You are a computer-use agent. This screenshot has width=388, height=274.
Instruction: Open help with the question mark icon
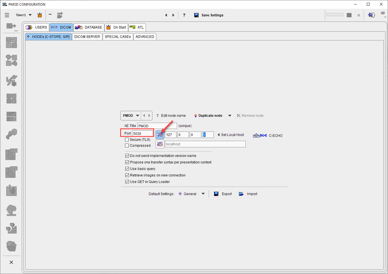pos(184,15)
